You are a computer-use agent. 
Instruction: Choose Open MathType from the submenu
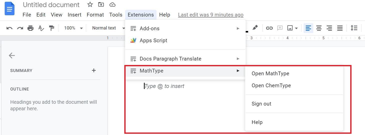pyautogui.click(x=270, y=73)
